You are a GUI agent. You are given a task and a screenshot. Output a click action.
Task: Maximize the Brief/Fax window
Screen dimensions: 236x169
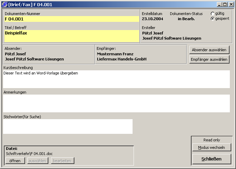tap(225, 4)
